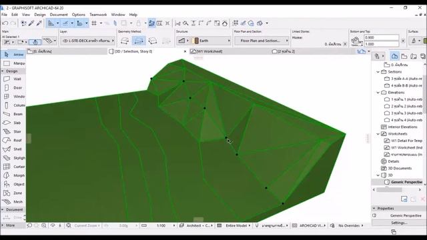The width and height of the screenshot is (427, 240).
Task: Select the Skylight tool
Action: pyautogui.click(x=13, y=158)
